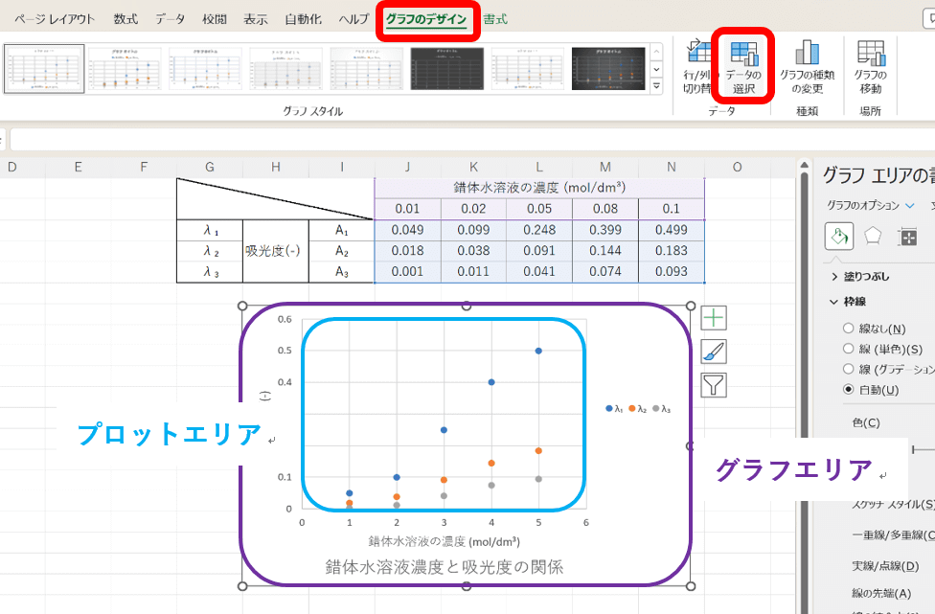Select black background chart style thumbnail

447,69
